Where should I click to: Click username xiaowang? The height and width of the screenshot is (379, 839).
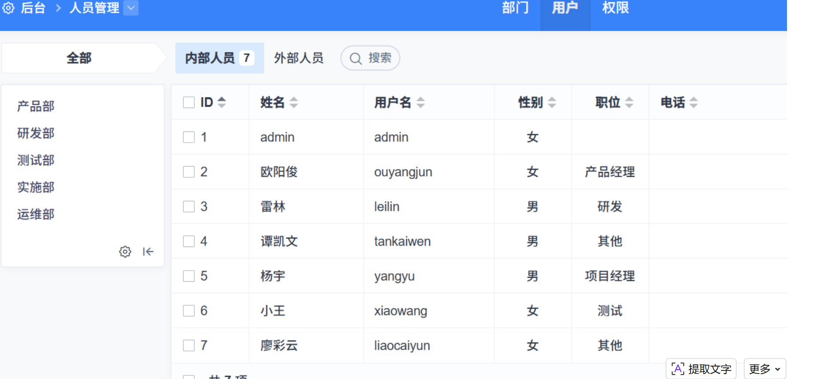click(400, 311)
